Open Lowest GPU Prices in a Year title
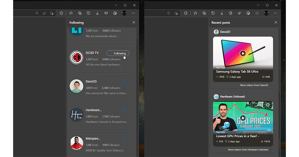The image size is (299, 157). coord(238,136)
